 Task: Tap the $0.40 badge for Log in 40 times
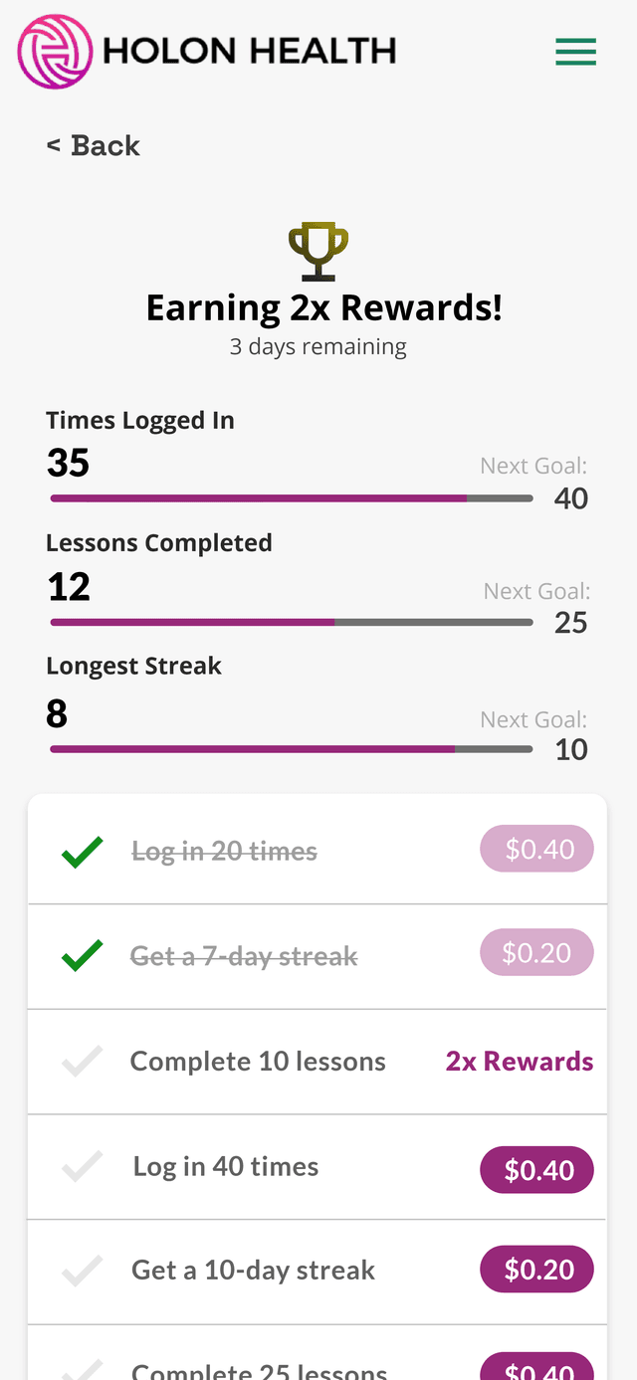(537, 1170)
